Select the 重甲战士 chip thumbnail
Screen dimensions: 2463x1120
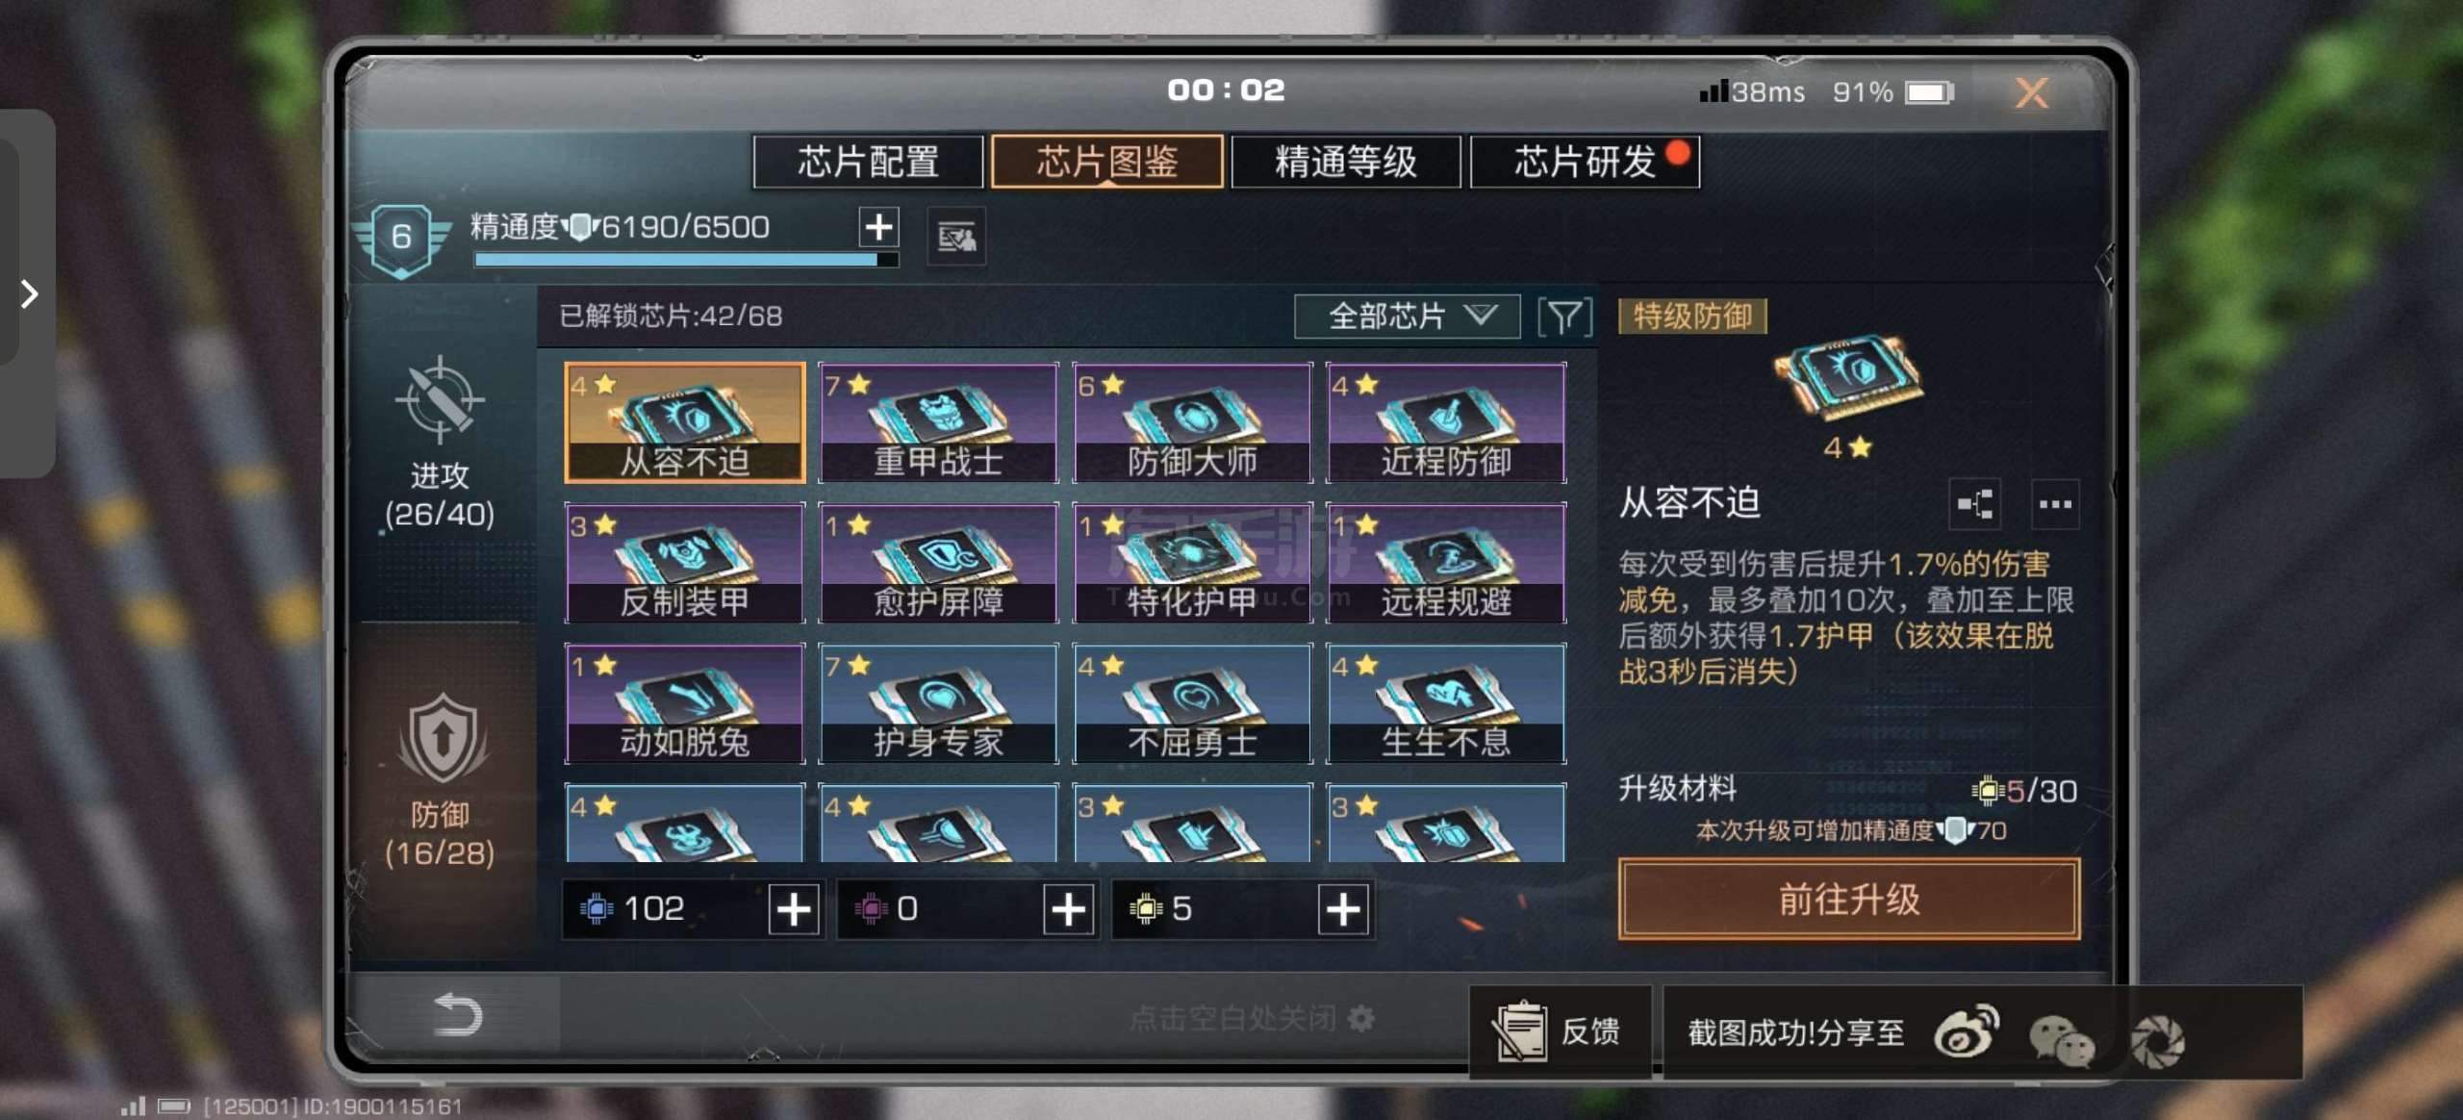click(938, 422)
